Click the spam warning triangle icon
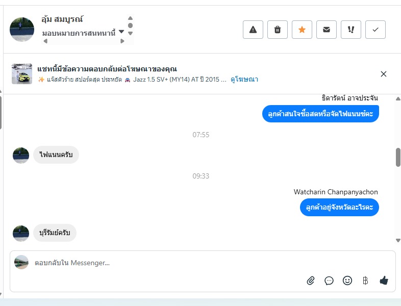401x306 pixels. [x=253, y=30]
